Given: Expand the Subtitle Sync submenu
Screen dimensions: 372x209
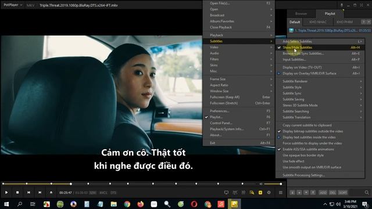Looking at the screenshot, I should [320, 93].
